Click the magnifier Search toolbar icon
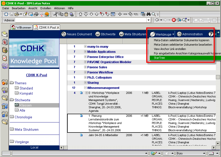The image size is (221, 157). (x=154, y=14)
